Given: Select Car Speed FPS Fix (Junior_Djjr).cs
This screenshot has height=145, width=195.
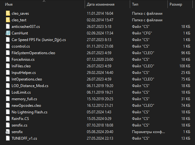Looking at the screenshot, I should point(39,40).
